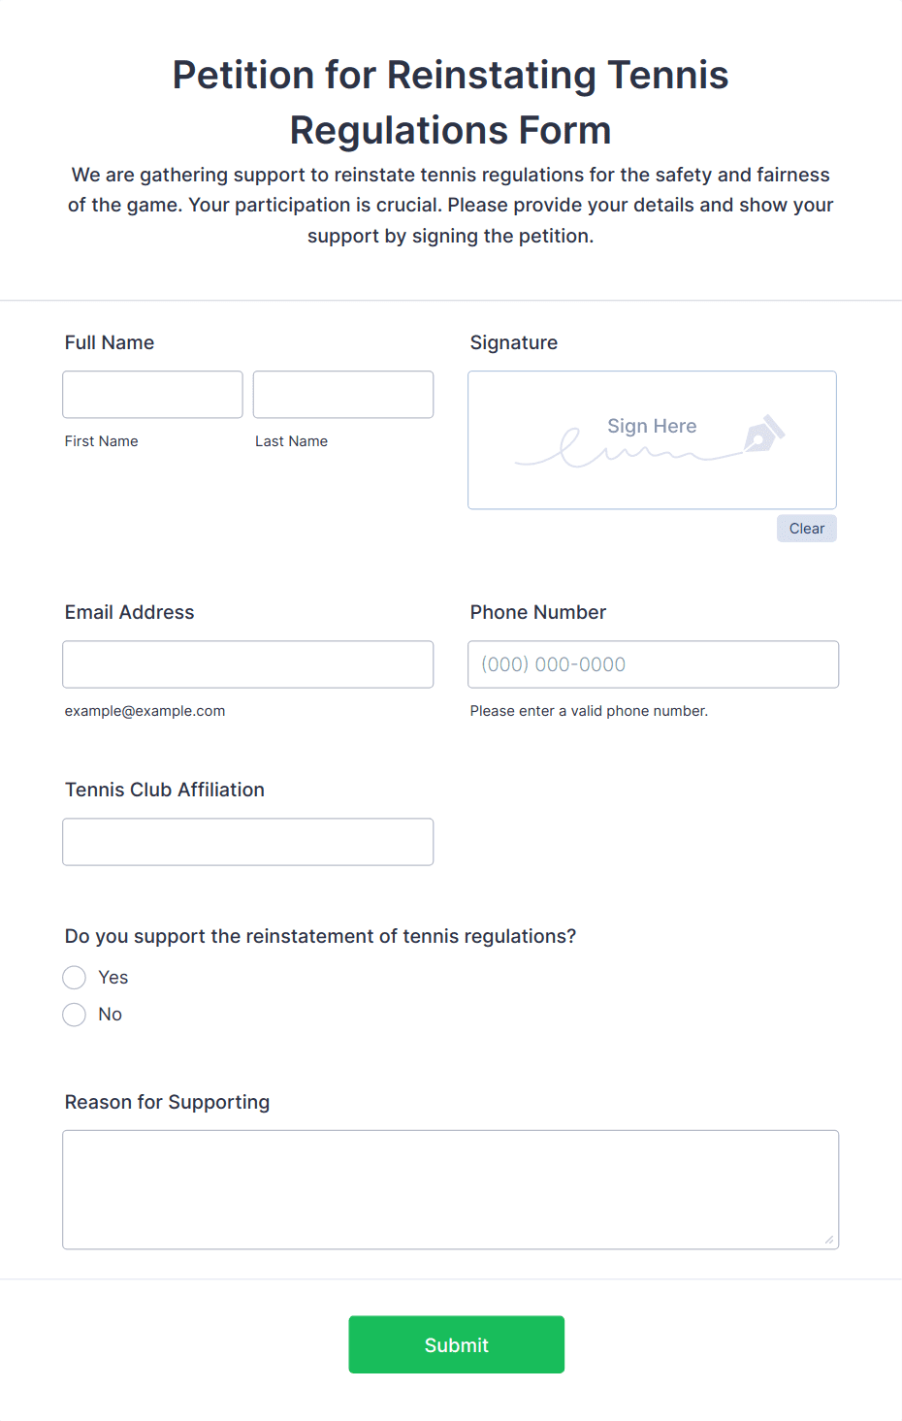Select the No radio button

tap(75, 1015)
